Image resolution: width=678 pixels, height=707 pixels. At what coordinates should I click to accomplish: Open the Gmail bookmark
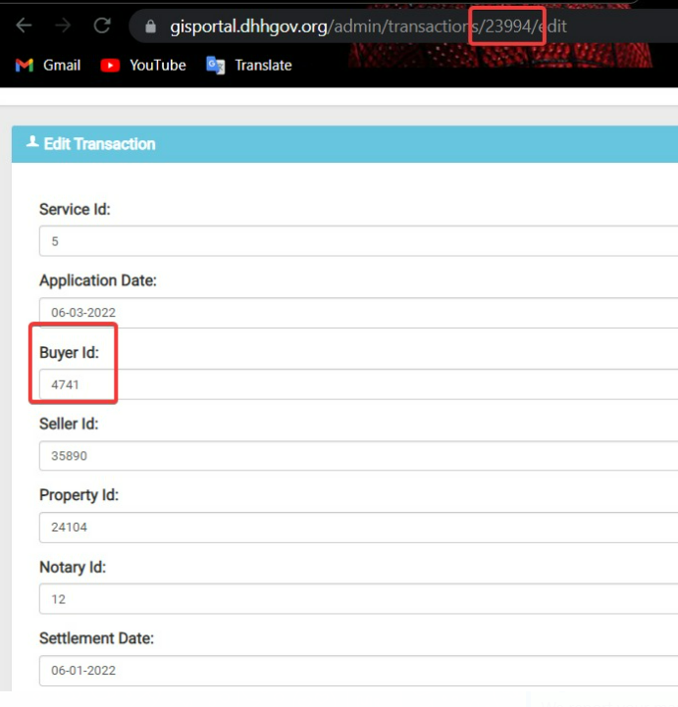pos(48,66)
